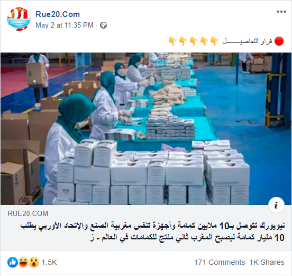Open the Rue20.Com page name link
This screenshot has width=292, height=276.
58,14
